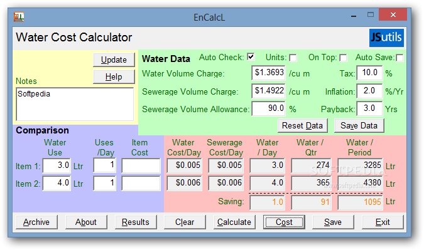424x250 pixels.
Task: Edit the Inflation rate field
Action: 369,91
